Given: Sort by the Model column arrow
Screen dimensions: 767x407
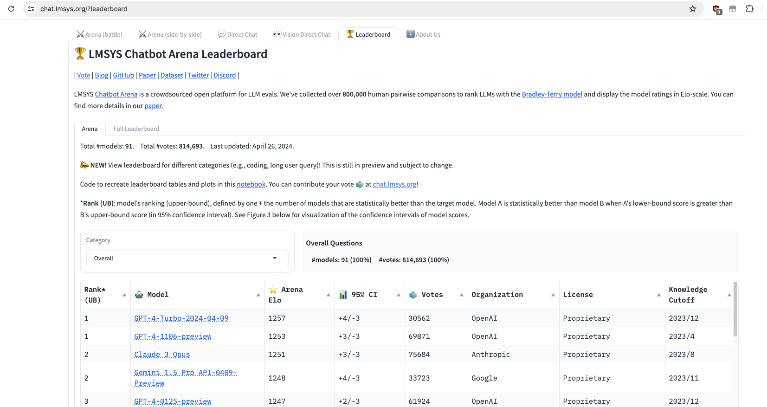Looking at the screenshot, I should (258, 295).
